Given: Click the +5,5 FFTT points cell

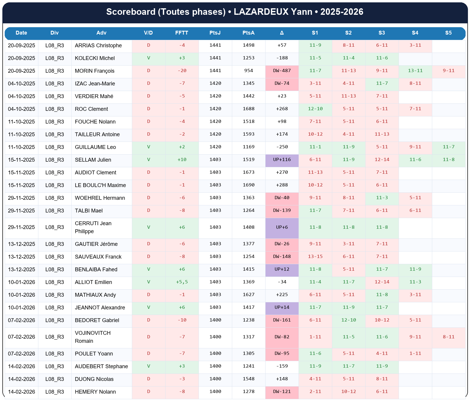Looking at the screenshot, I should 182,282.
